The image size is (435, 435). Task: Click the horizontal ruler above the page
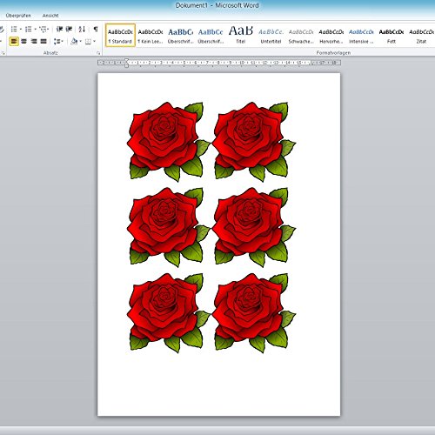tap(219, 63)
